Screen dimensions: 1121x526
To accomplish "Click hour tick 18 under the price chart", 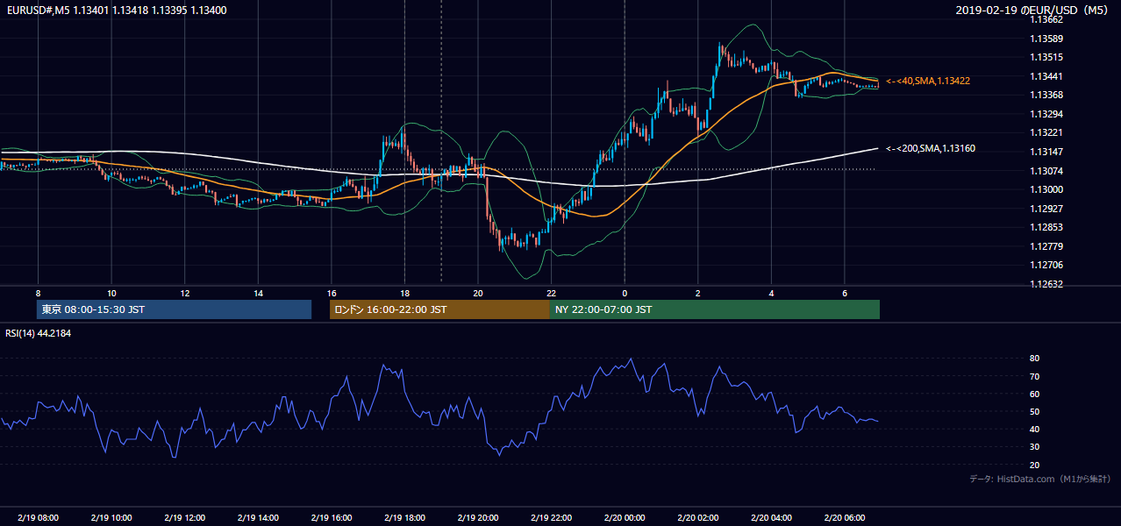I will pyautogui.click(x=404, y=293).
